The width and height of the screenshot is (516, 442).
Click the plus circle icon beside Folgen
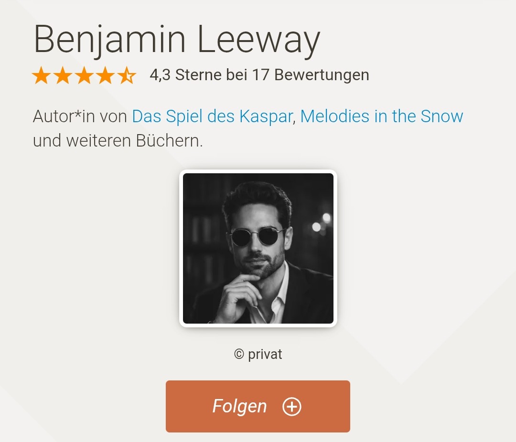tap(292, 407)
